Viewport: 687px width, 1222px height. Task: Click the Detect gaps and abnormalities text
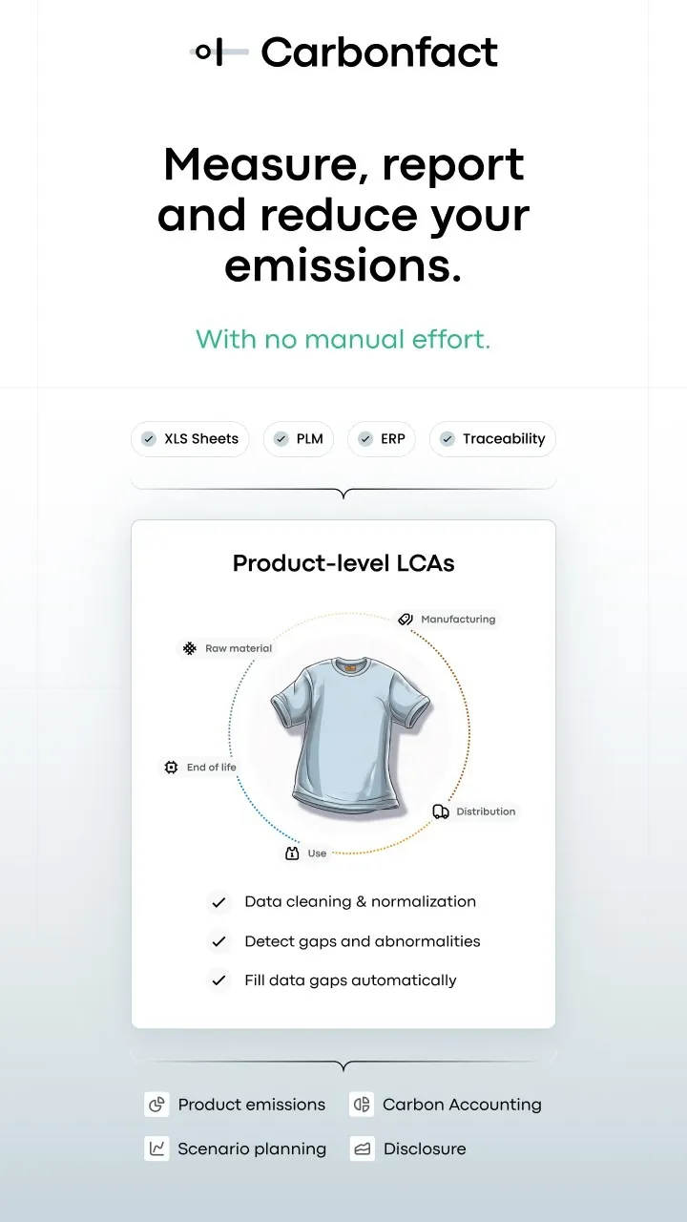tap(363, 941)
